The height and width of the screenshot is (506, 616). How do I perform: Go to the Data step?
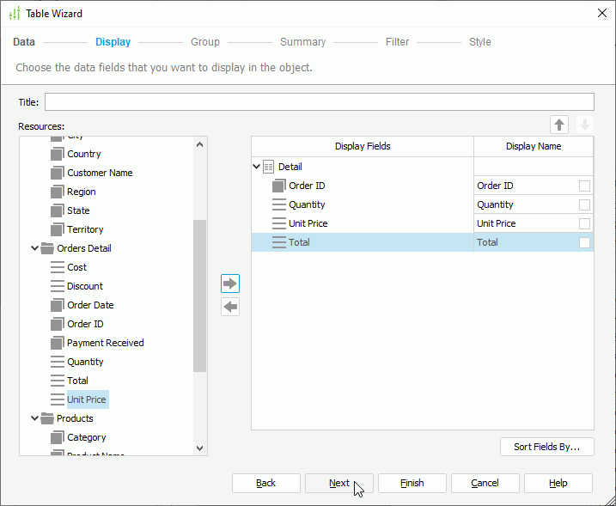pyautogui.click(x=24, y=42)
